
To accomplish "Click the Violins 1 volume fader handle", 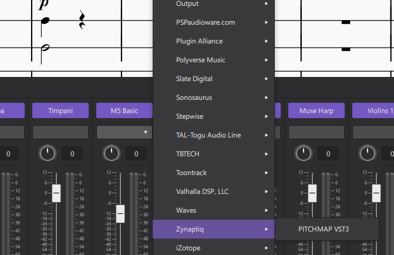I will click(x=376, y=193).
